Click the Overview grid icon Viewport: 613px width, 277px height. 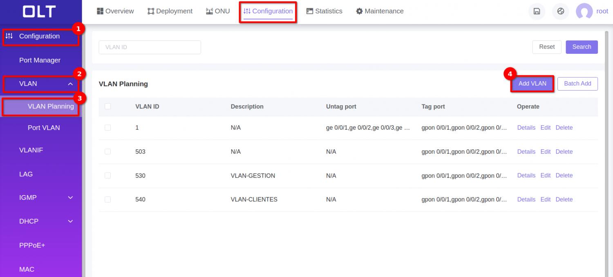[x=100, y=11]
